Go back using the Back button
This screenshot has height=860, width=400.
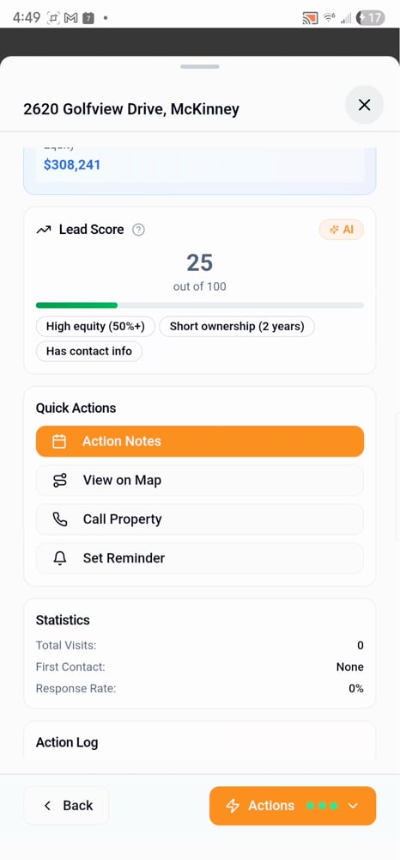pos(66,806)
